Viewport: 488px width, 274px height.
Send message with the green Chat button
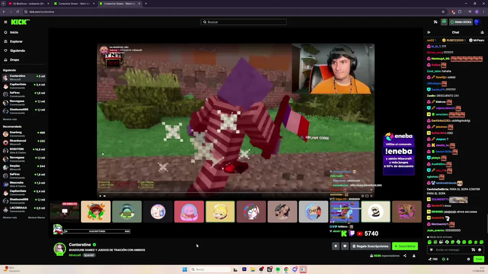479,259
